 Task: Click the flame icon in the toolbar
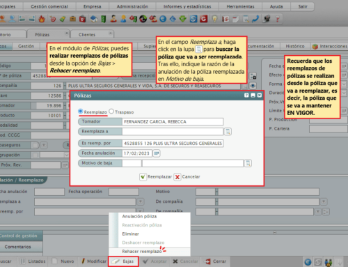(x=42, y=19)
